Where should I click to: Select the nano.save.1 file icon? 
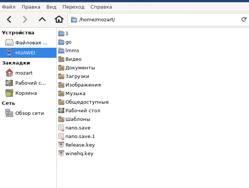click(x=61, y=137)
